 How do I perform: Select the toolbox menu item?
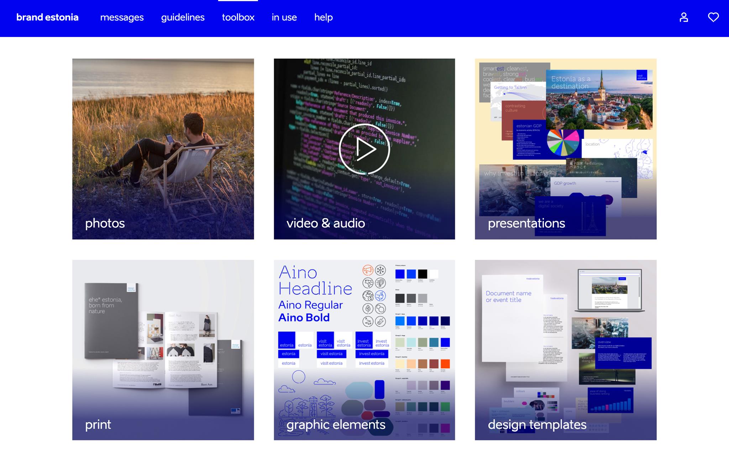point(238,17)
